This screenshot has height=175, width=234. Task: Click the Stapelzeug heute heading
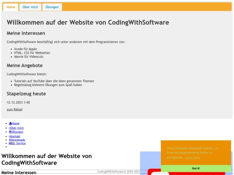(26, 94)
